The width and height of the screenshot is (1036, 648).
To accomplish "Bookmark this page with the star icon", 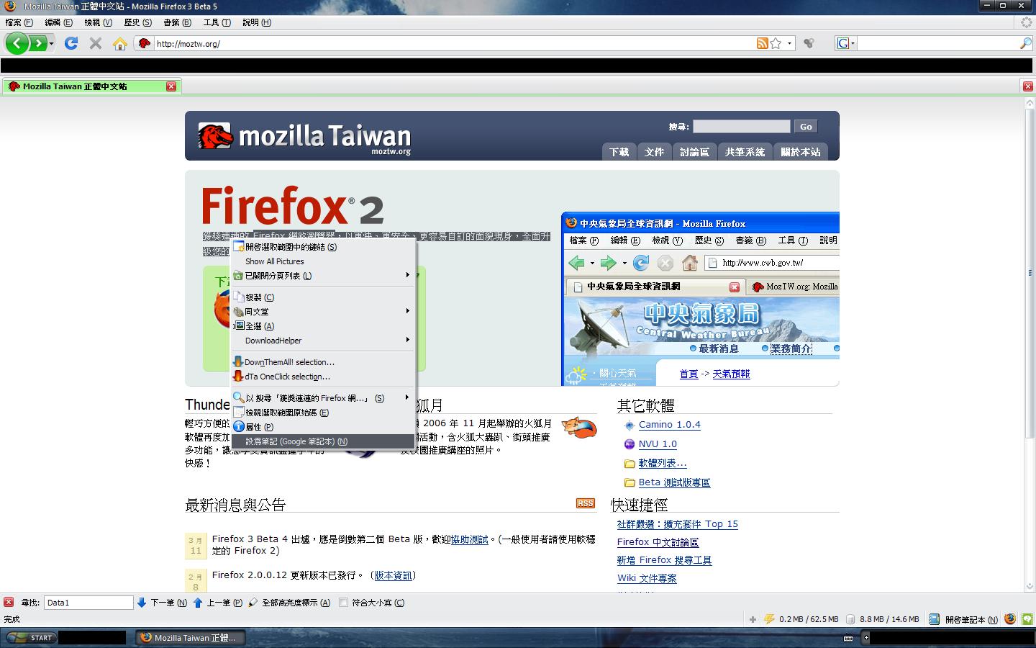I will tap(776, 43).
